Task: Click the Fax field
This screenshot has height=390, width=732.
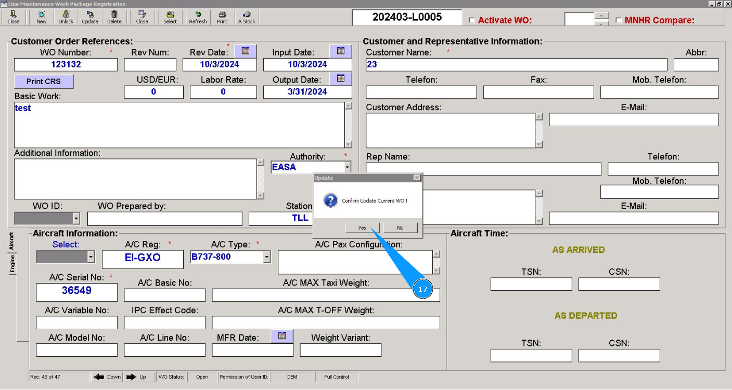Action: 538,92
